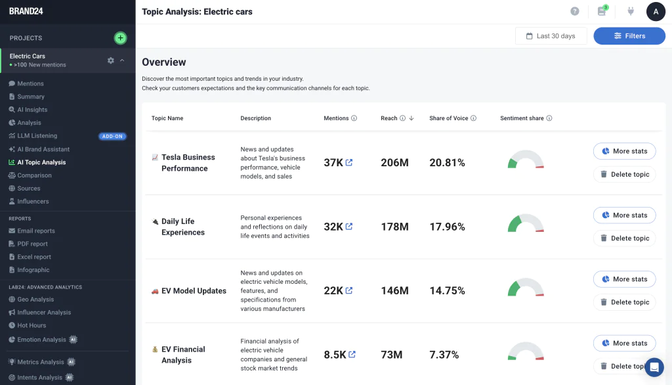672x385 pixels.
Task: Open the Last 30 days date picker
Action: 551,36
